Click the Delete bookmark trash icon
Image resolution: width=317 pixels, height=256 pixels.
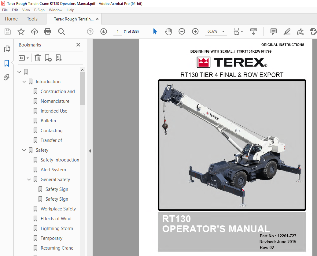coord(37,58)
